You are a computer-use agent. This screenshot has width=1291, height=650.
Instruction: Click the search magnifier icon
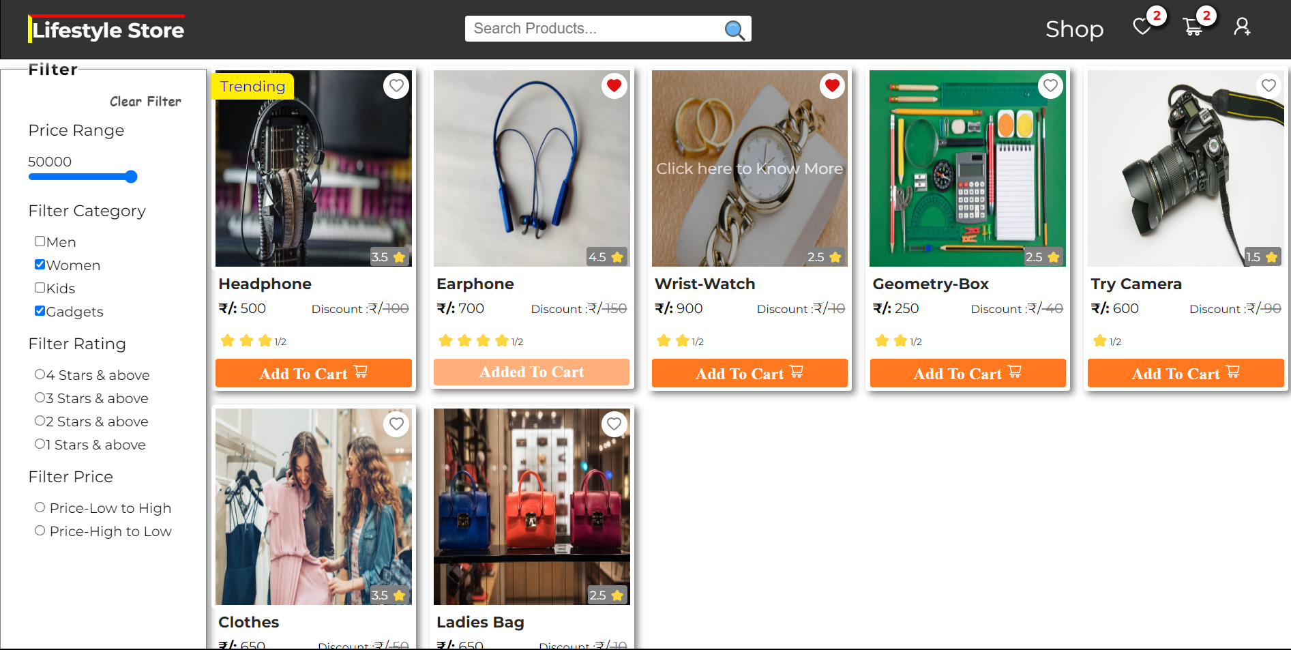click(734, 29)
